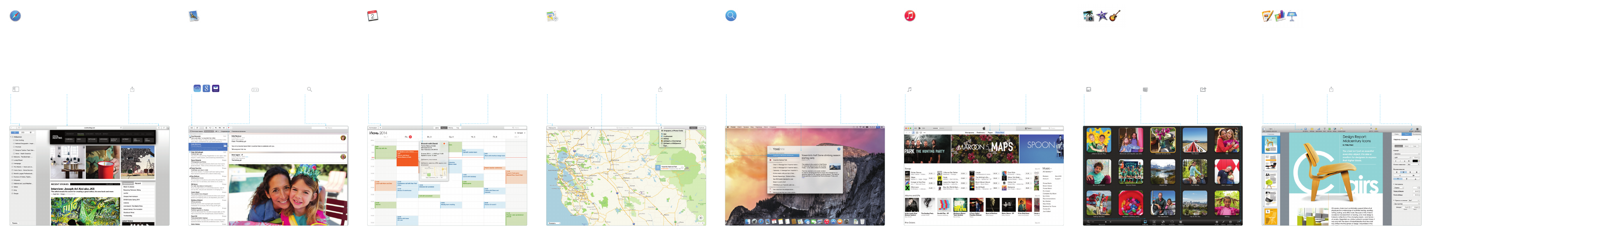Open the purple flowers photo in iPhoto
1610x235 pixels.
pos(1163,139)
